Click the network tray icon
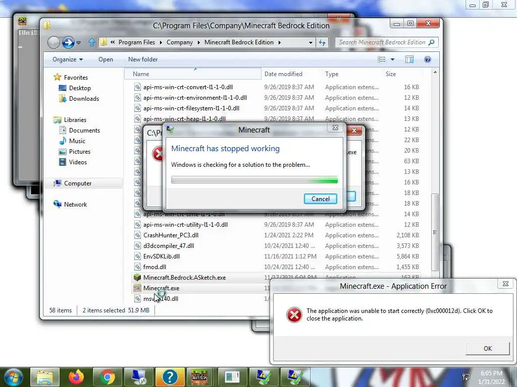The image size is (517, 387). coord(466,377)
